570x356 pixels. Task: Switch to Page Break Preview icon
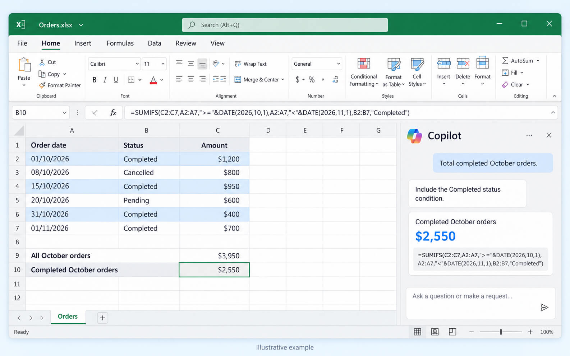pyautogui.click(x=452, y=332)
